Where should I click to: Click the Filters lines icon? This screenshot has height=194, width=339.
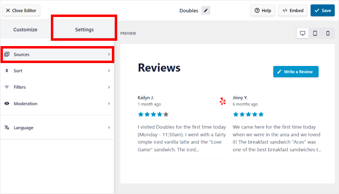pyautogui.click(x=7, y=87)
